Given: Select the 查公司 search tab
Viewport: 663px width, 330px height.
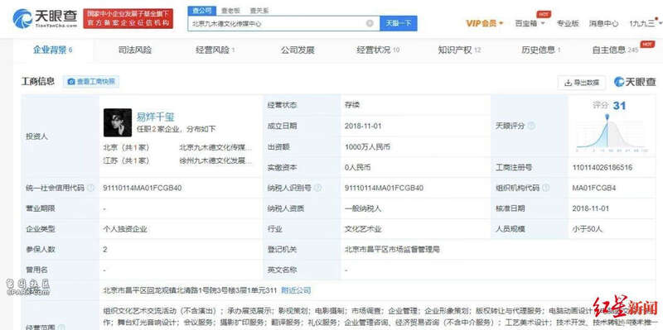Looking at the screenshot, I should [201, 11].
